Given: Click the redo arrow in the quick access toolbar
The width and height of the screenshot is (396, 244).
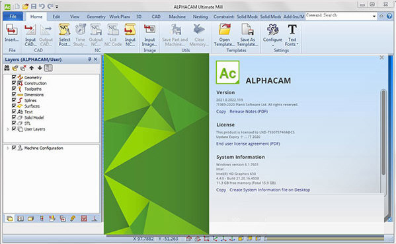Looking at the screenshot, I should pos(50,7).
